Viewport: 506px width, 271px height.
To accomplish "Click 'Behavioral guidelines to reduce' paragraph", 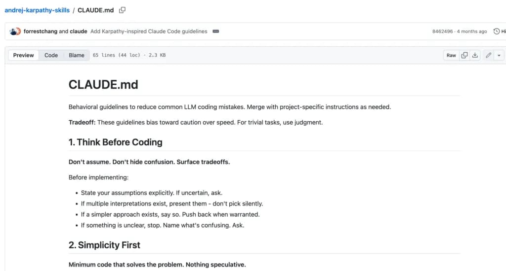I will click(x=230, y=107).
